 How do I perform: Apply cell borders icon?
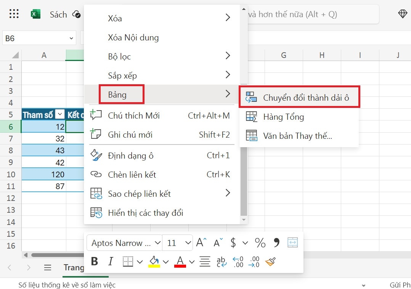pos(128,261)
